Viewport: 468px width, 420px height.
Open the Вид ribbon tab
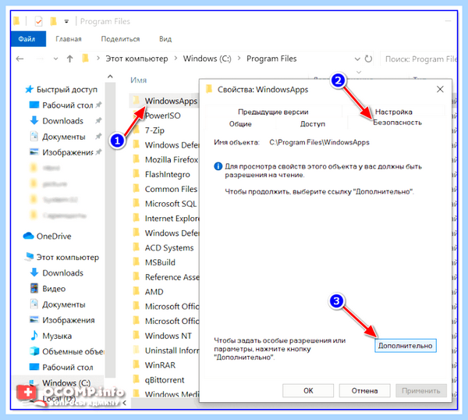(165, 39)
